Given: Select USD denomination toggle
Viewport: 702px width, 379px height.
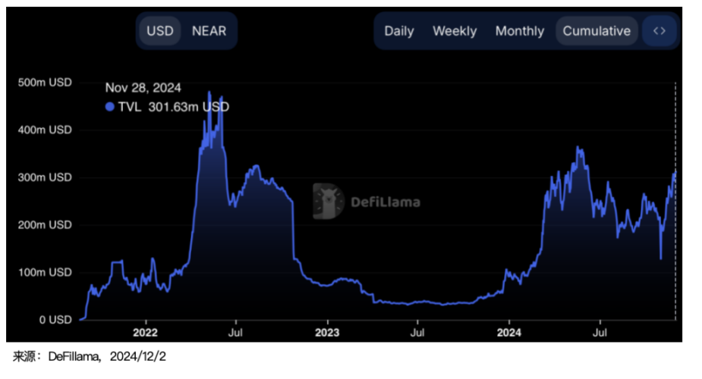Looking at the screenshot, I should [160, 31].
